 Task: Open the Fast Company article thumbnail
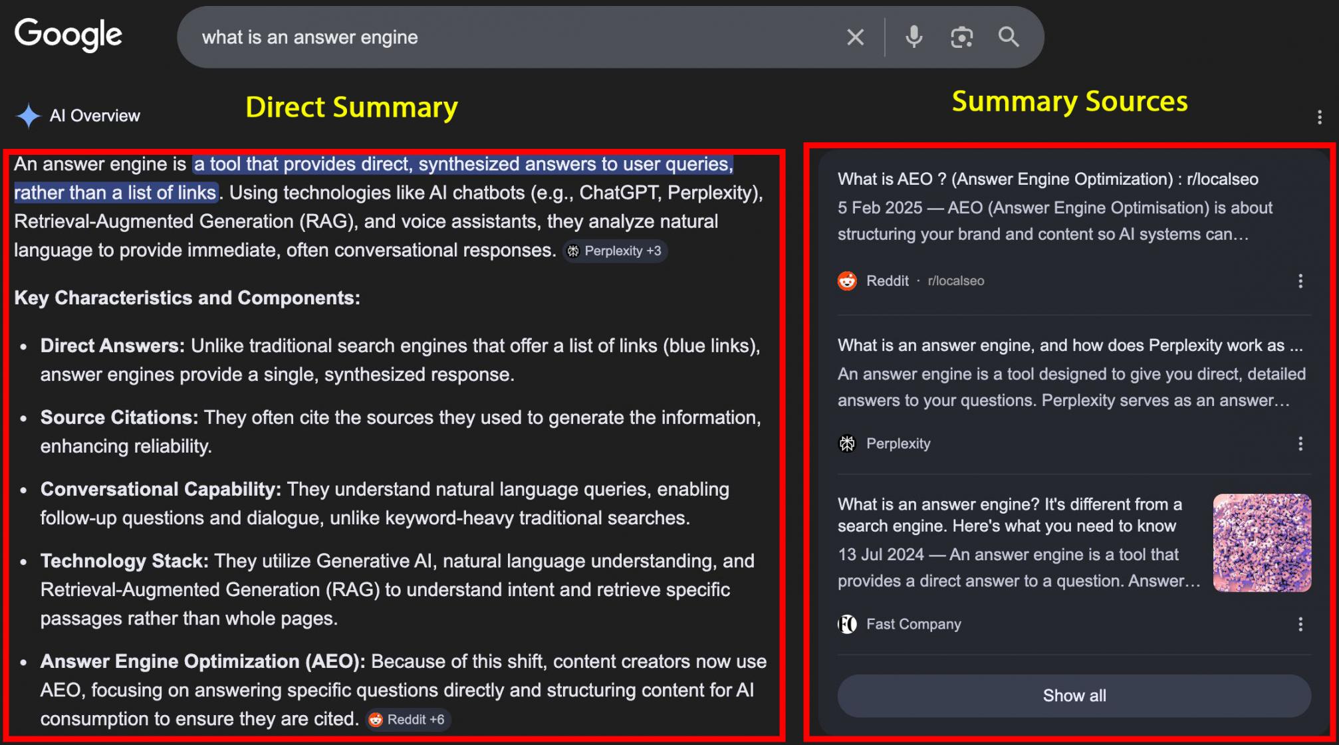click(x=1262, y=542)
